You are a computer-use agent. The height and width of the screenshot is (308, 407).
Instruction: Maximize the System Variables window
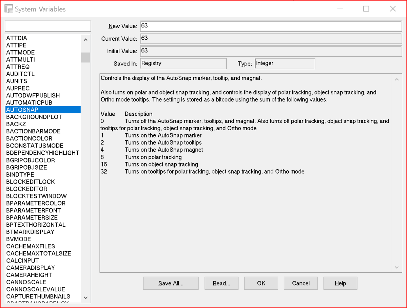pyautogui.click(x=366, y=9)
